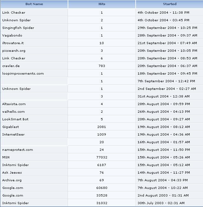203x207 pixels.
Task: Click the walhello.com bot name
Action: (x=13, y=112)
